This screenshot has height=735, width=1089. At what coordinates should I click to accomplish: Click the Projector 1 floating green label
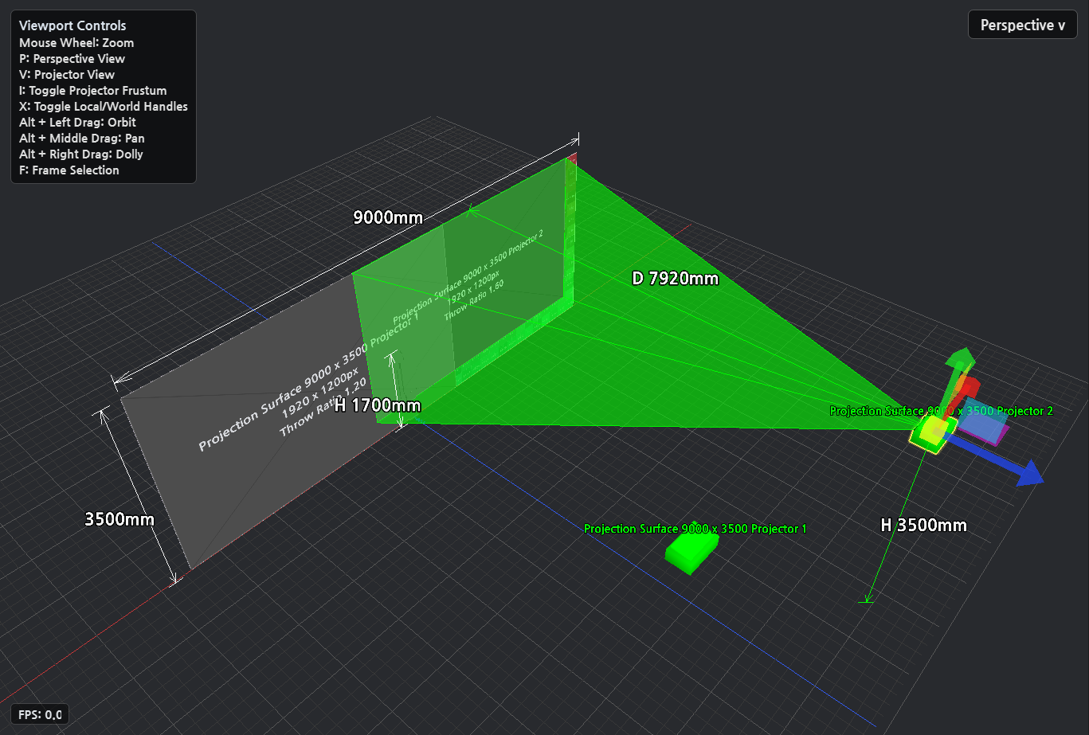[695, 529]
